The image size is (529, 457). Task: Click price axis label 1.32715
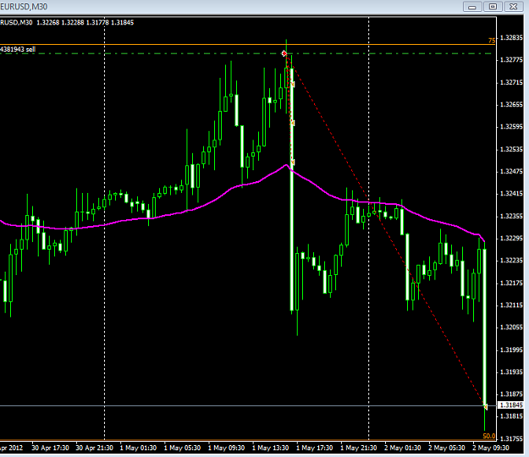coord(511,82)
